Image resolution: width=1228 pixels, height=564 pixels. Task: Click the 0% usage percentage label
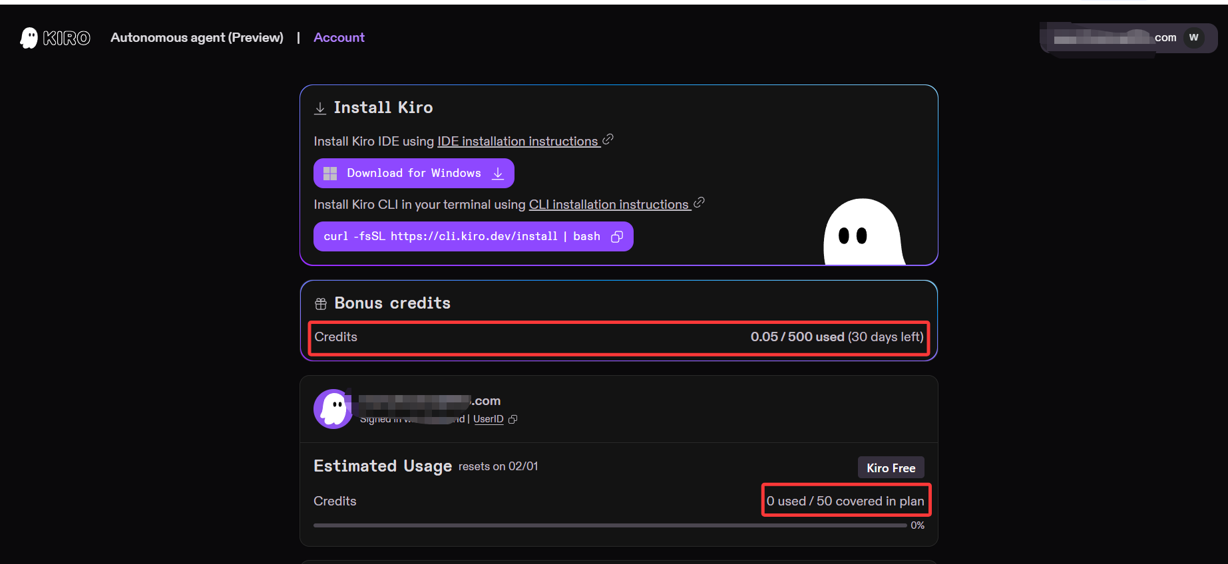[x=917, y=525]
